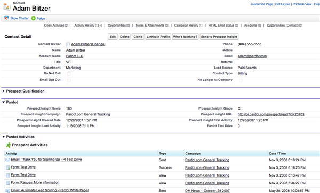The height and width of the screenshot is (193, 320).
Task: Click the Who's Working? button
Action: coord(185,37)
